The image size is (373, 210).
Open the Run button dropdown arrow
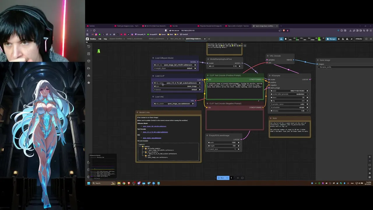pos(227,178)
